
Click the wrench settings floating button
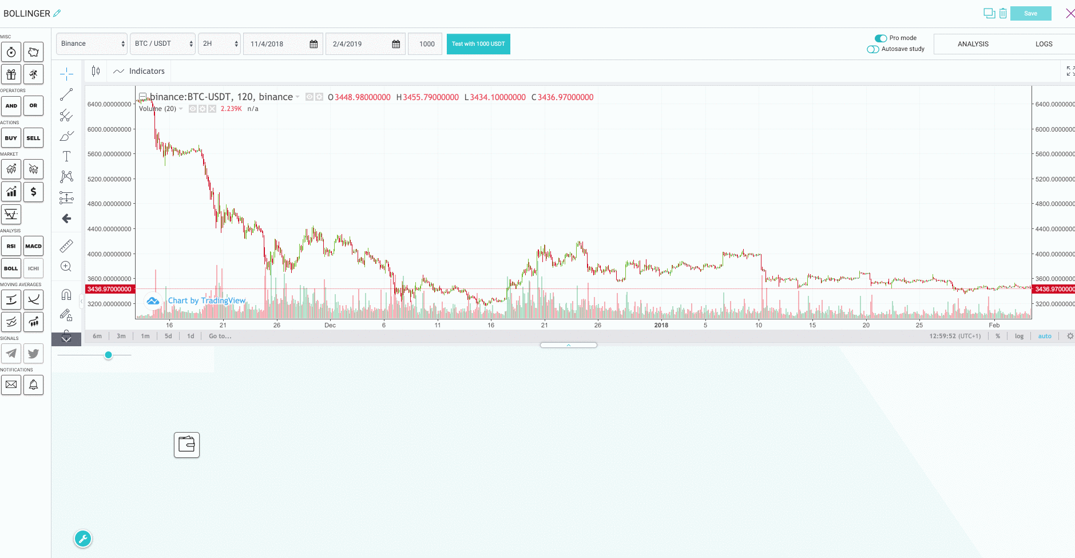click(83, 539)
